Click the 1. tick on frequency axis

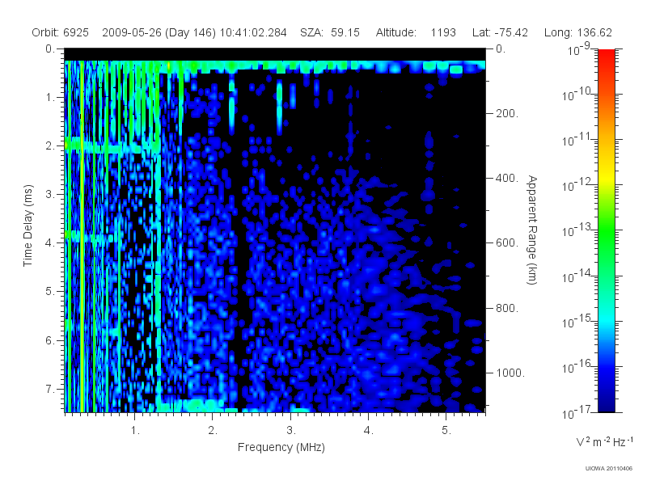(x=135, y=431)
